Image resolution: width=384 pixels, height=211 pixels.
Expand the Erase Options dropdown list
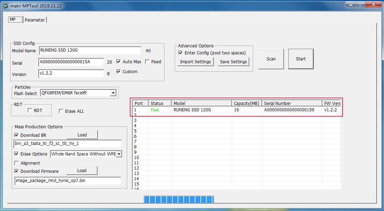coord(119,154)
